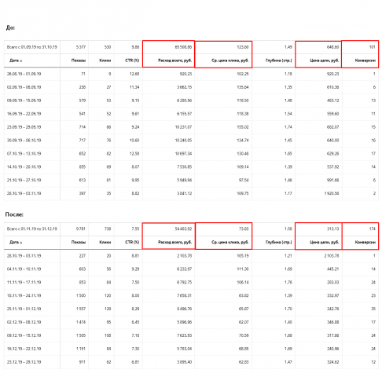Sort the После table by Клики column
382x377 pixels.
(x=105, y=242)
